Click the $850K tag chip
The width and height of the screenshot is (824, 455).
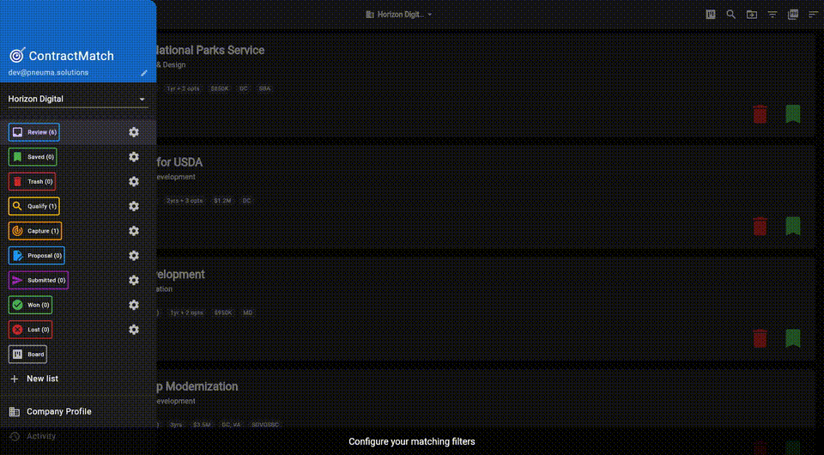(220, 88)
